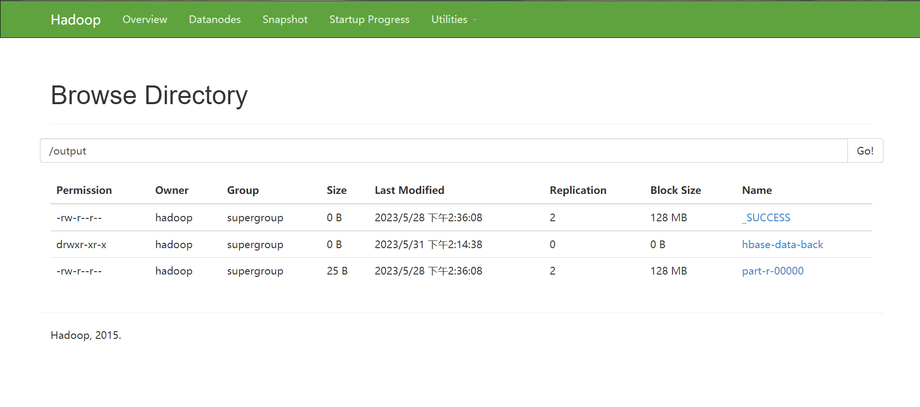920x407 pixels.
Task: Click the 128 MB block size of _SUCCESS
Action: pyautogui.click(x=669, y=217)
